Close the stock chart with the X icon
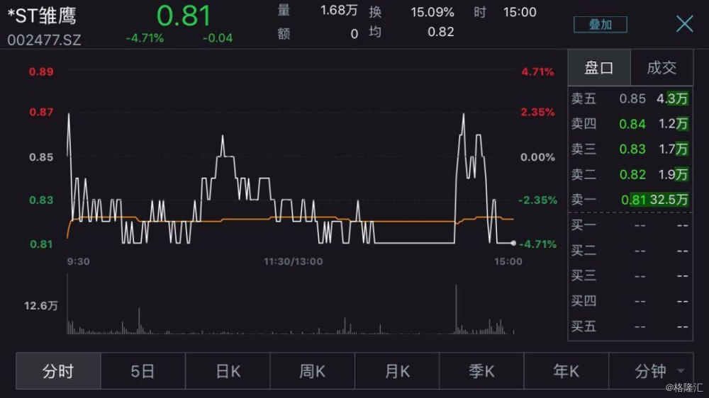 tap(685, 23)
